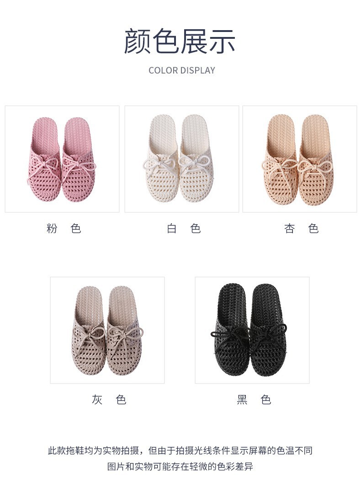The height and width of the screenshot is (479, 361).
Task: Click the disclaimer line starting 此款拖鞋
Action: [x=180, y=451]
